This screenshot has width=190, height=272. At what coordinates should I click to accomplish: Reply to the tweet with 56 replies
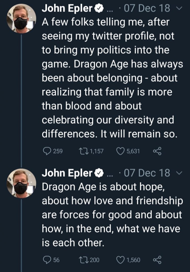(x=47, y=260)
